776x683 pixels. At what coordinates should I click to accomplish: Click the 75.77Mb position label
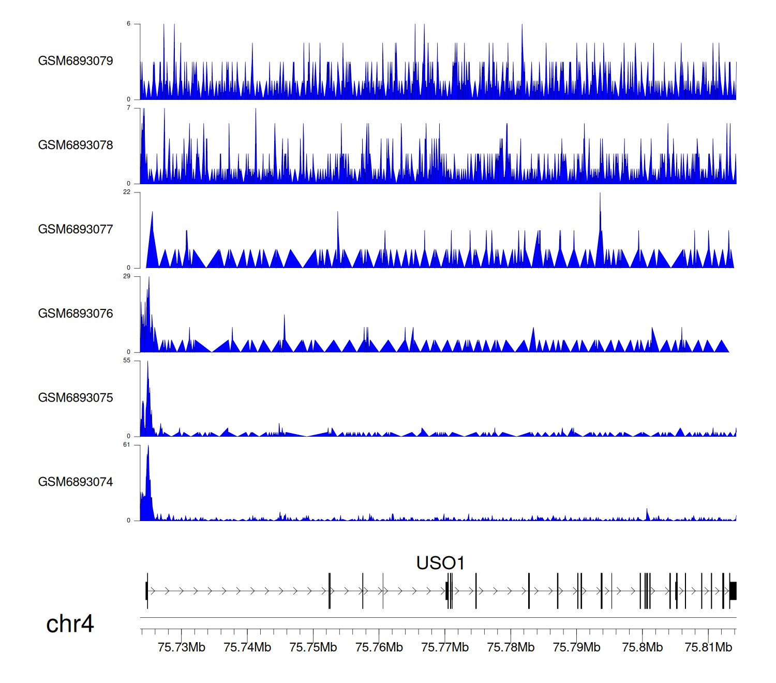pyautogui.click(x=445, y=647)
